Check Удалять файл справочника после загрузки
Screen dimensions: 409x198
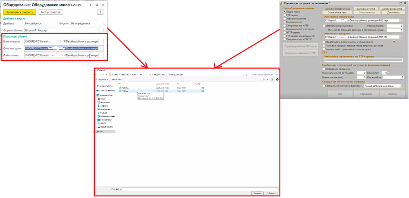click(x=324, y=49)
